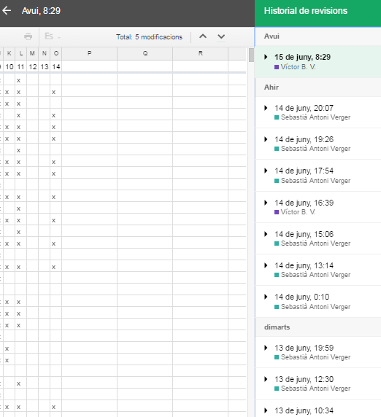Select column P header
Image resolution: width=381 pixels, height=417 pixels.
coord(90,53)
